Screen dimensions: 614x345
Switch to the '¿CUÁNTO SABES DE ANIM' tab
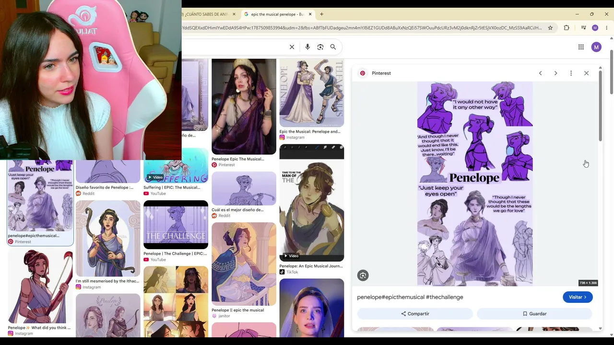[206, 14]
